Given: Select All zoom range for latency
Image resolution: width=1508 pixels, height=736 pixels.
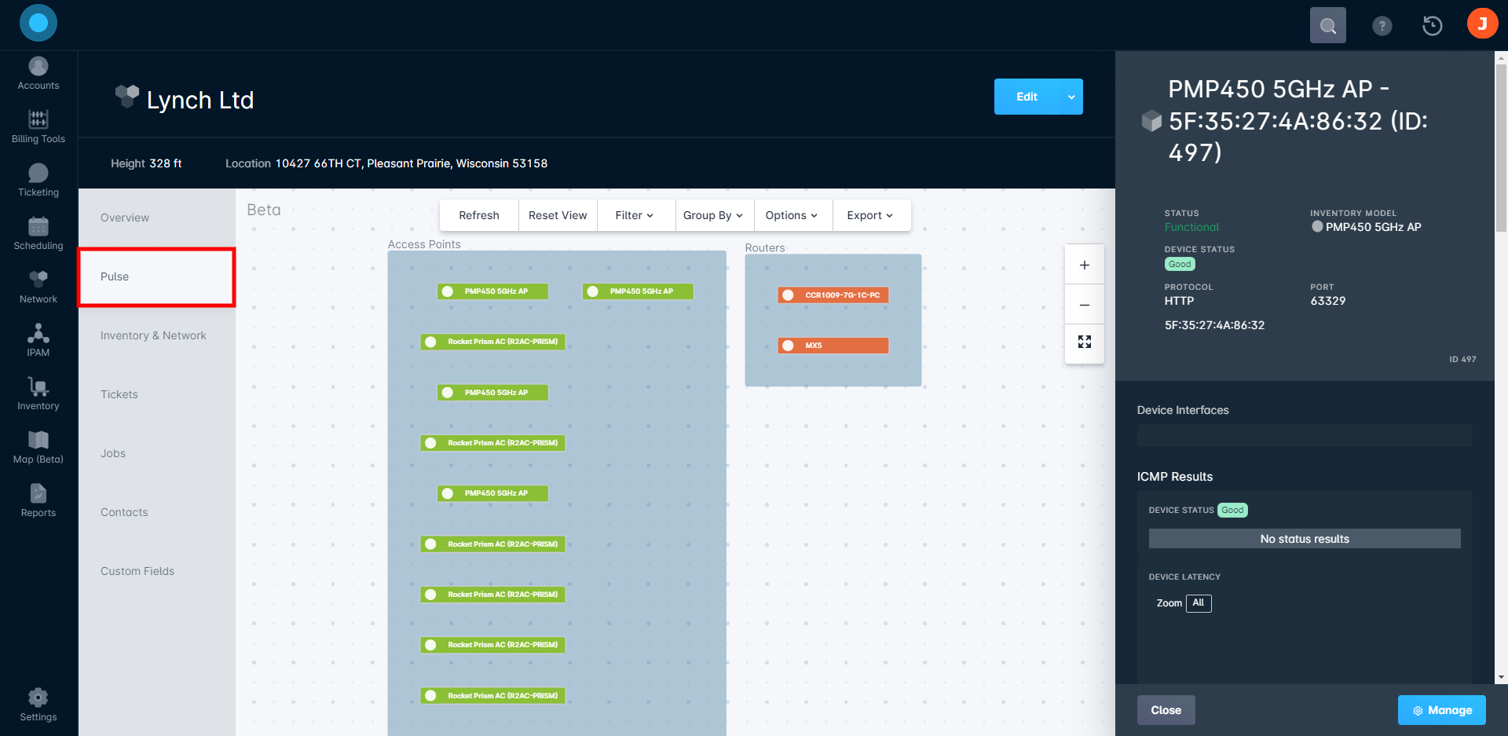Looking at the screenshot, I should click(x=1199, y=603).
